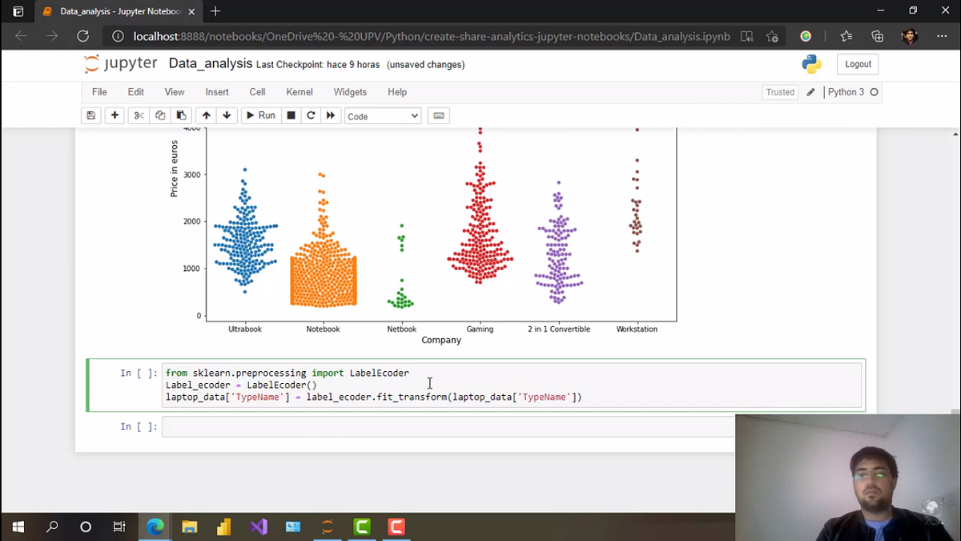Click the interrupt kernel stop icon

[289, 115]
